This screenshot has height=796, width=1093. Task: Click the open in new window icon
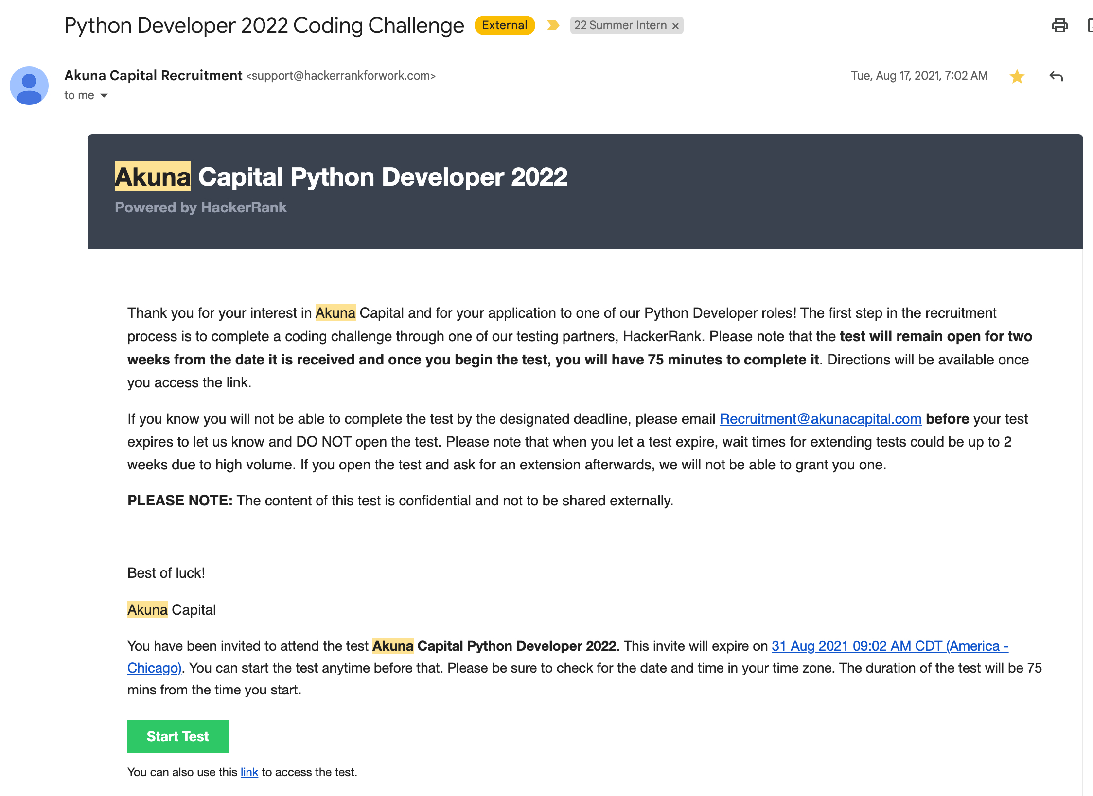pos(1090,25)
